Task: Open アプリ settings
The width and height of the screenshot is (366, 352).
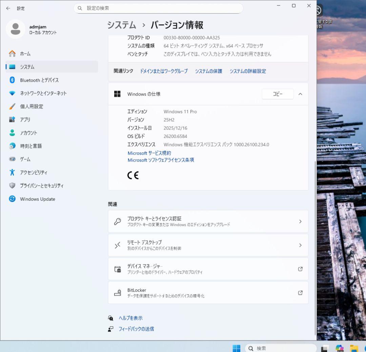Action: coord(26,120)
